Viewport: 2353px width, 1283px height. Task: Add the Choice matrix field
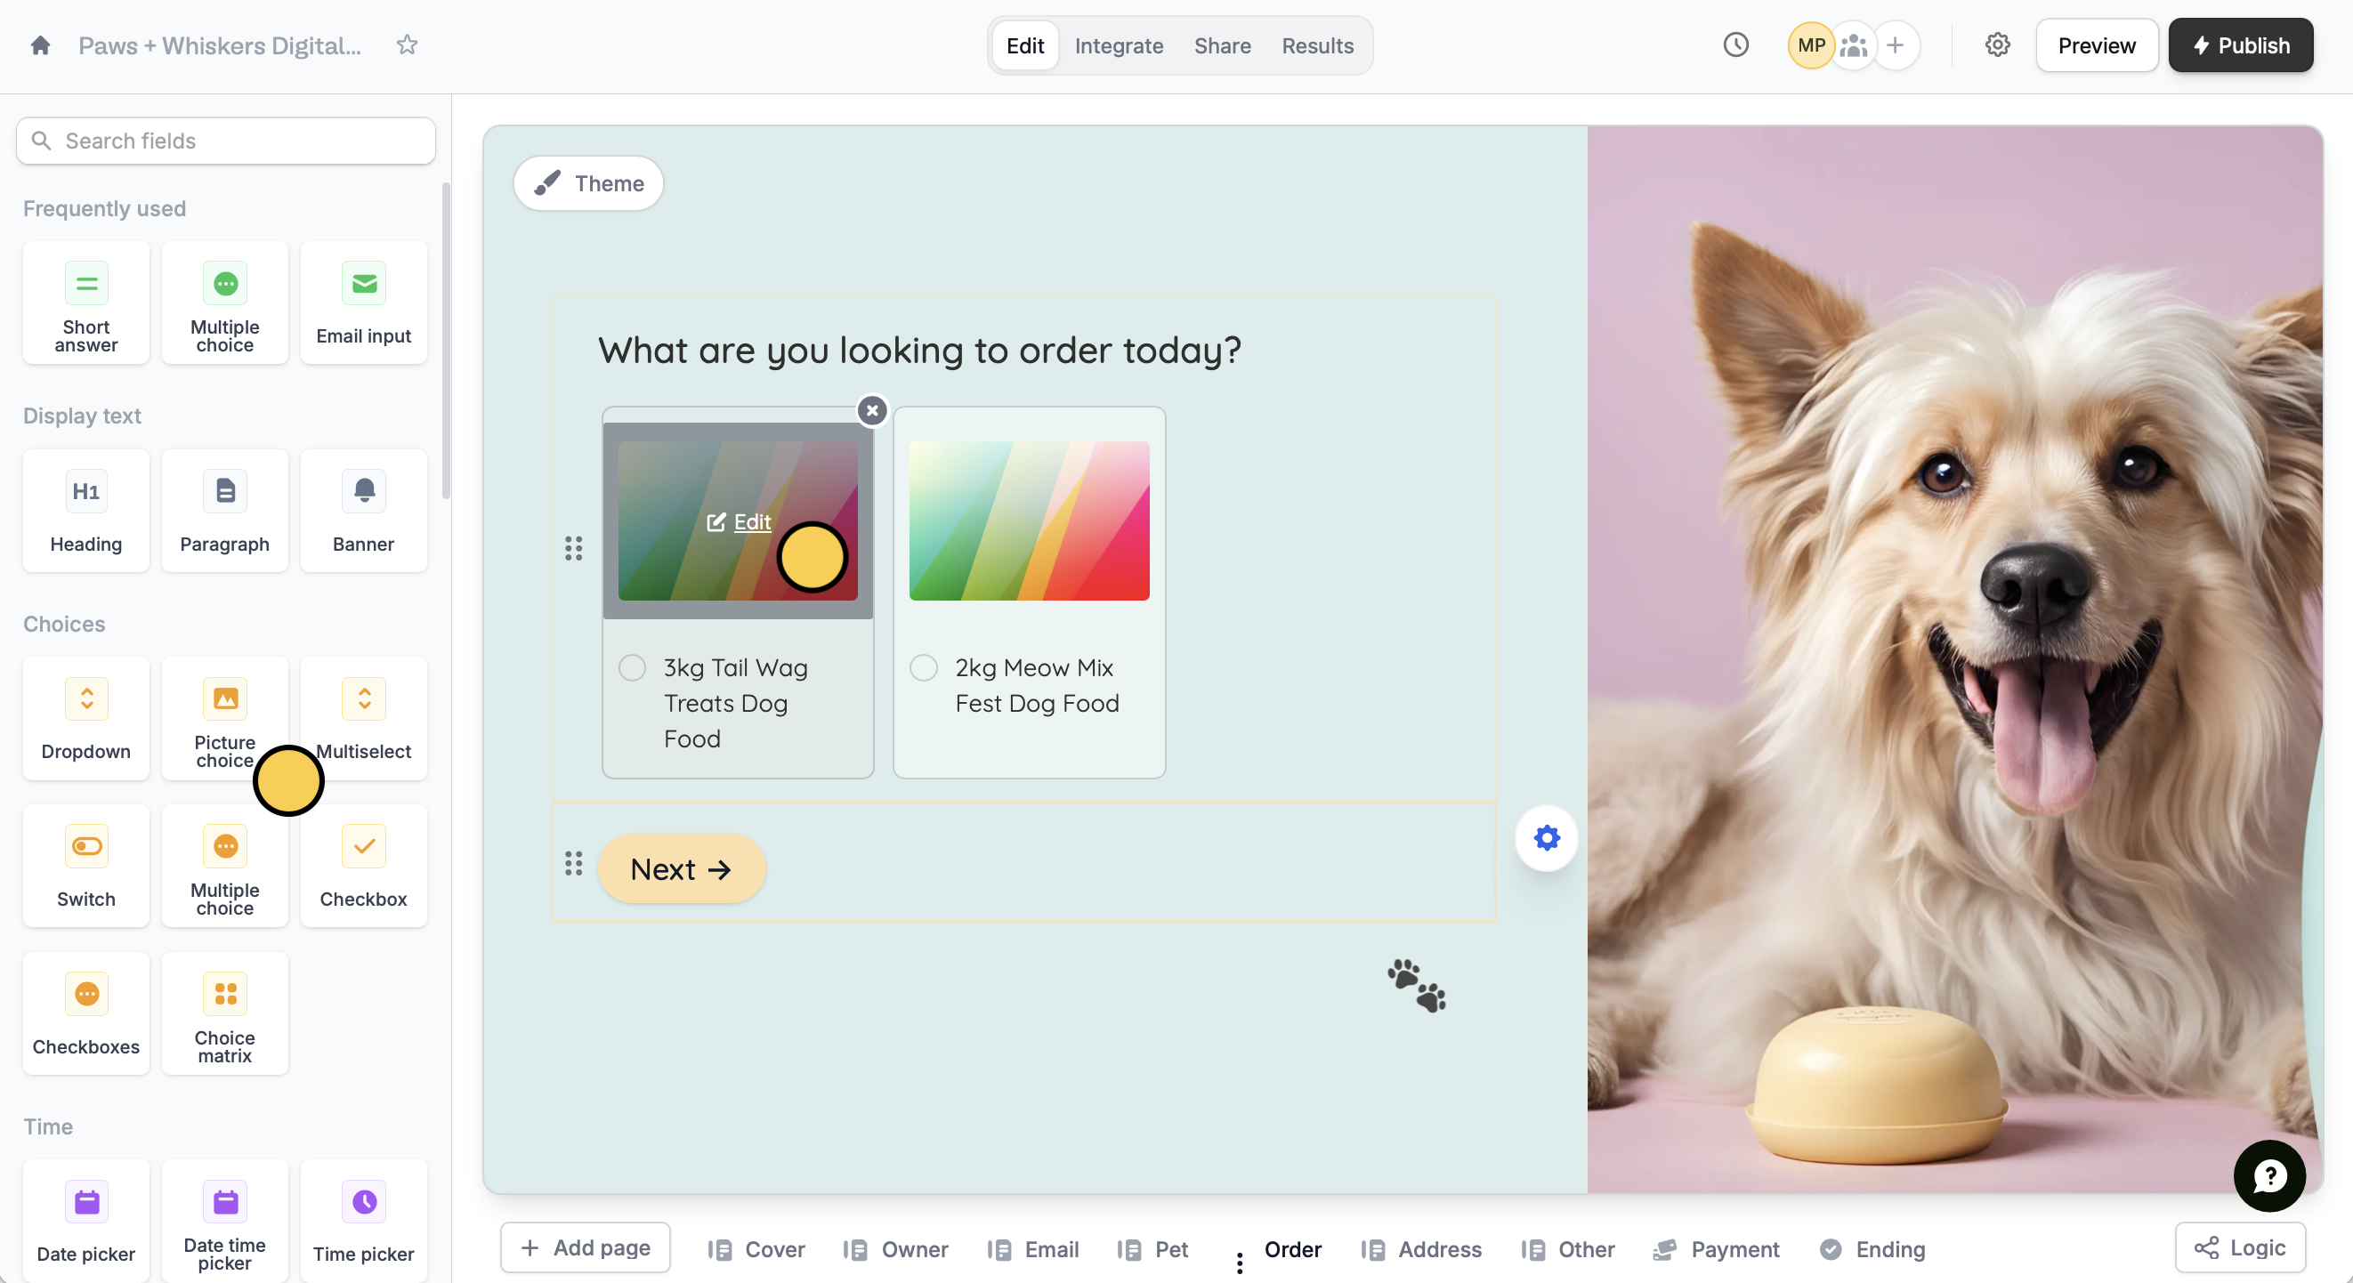[x=224, y=1013]
